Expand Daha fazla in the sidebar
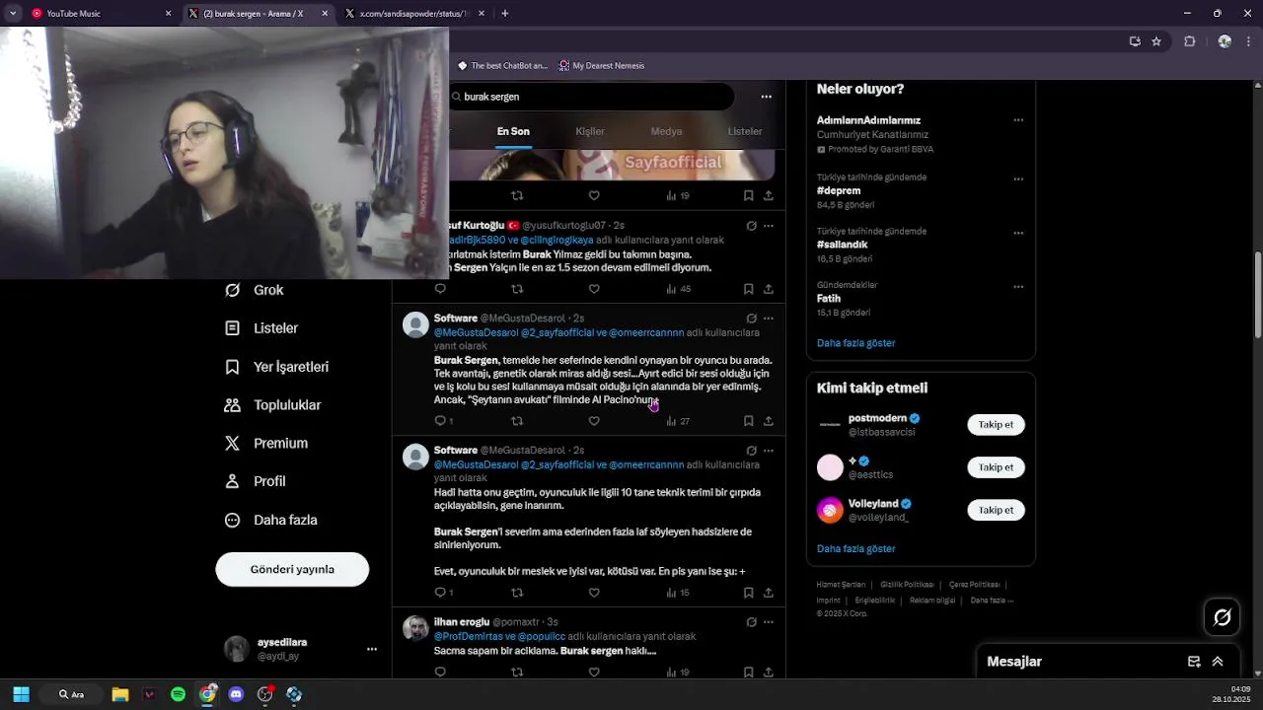The height and width of the screenshot is (710, 1263). [270, 520]
